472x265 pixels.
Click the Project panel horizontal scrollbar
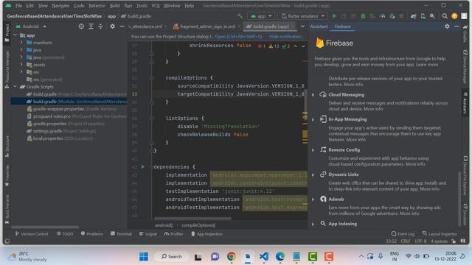pos(45,227)
